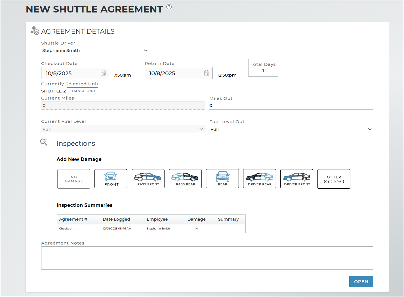Choose the No Damage option
Screen dimensions: 404x297
click(74, 179)
